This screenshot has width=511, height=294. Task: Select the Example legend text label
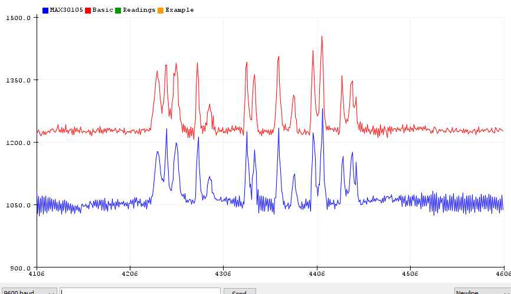tap(179, 10)
